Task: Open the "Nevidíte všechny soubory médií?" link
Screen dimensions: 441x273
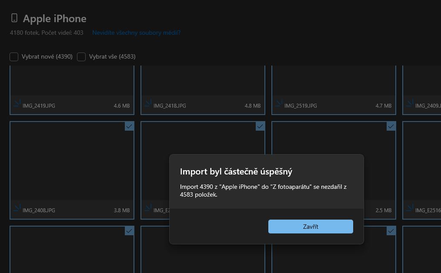Action: point(136,33)
